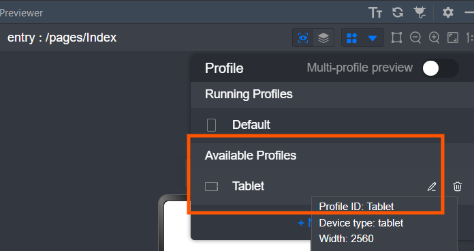The image size is (474, 251).
Task: Toggle the inspector eye icon
Action: click(303, 38)
